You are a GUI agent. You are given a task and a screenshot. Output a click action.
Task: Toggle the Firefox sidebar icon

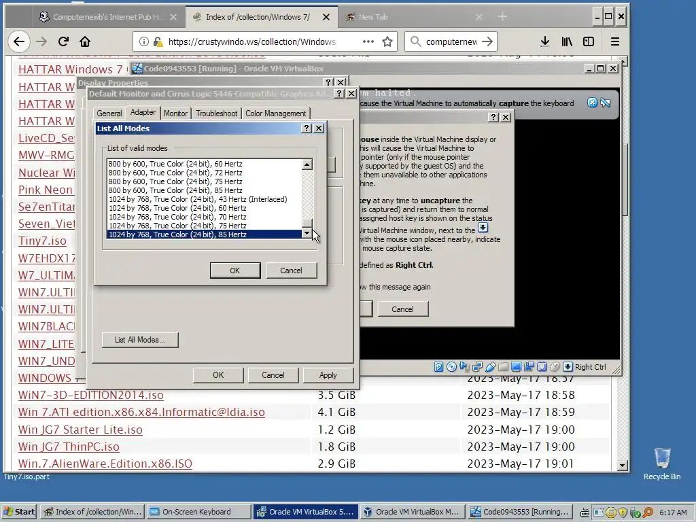(x=588, y=41)
